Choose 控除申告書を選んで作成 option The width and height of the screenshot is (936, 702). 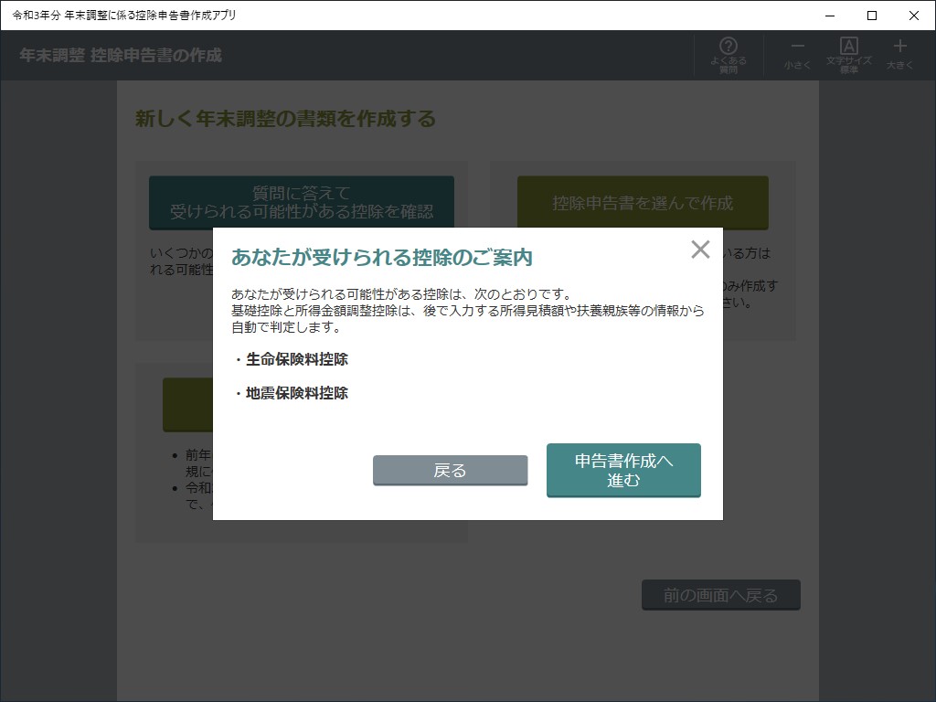click(x=642, y=202)
